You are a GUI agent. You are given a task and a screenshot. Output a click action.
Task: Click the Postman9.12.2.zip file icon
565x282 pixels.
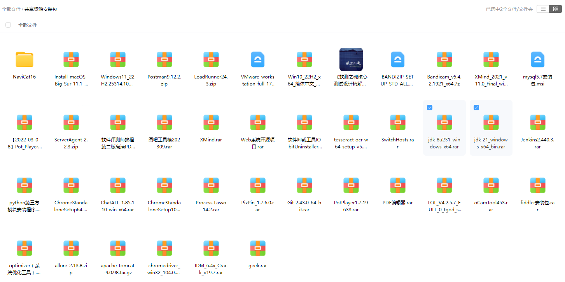(x=164, y=59)
